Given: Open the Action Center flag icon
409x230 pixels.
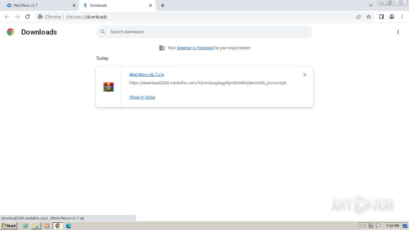Looking at the screenshot, I should (x=379, y=226).
